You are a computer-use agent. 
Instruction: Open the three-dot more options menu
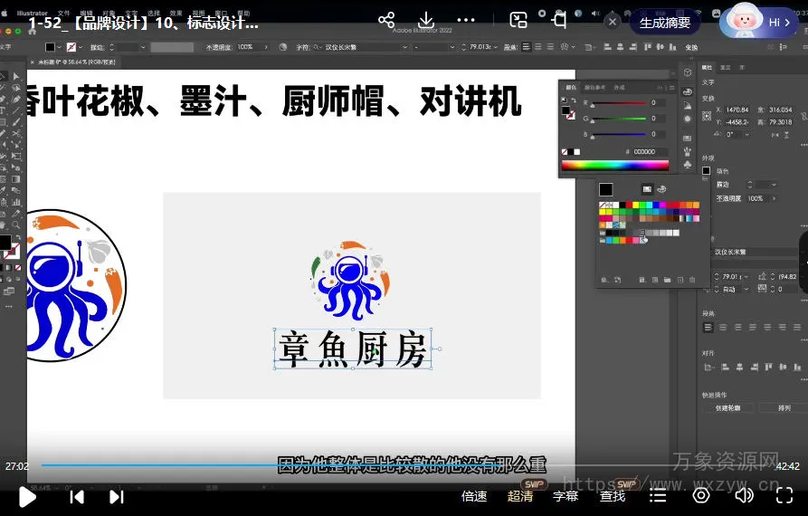(466, 20)
